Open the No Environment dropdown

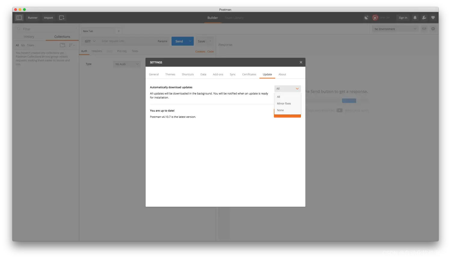pos(395,29)
